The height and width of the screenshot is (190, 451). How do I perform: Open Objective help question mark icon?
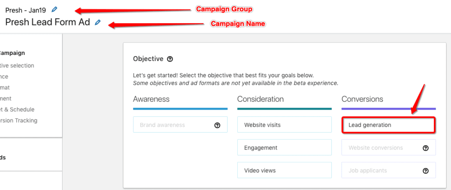click(x=170, y=59)
